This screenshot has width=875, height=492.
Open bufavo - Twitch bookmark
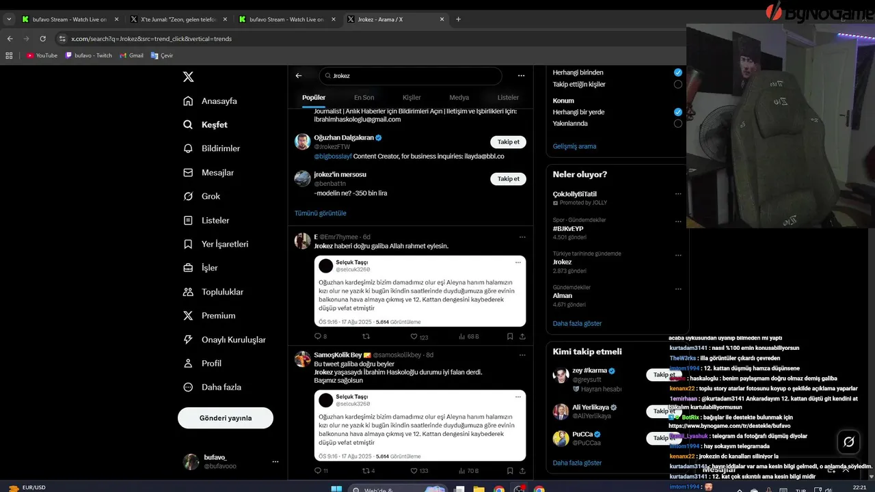tap(89, 55)
